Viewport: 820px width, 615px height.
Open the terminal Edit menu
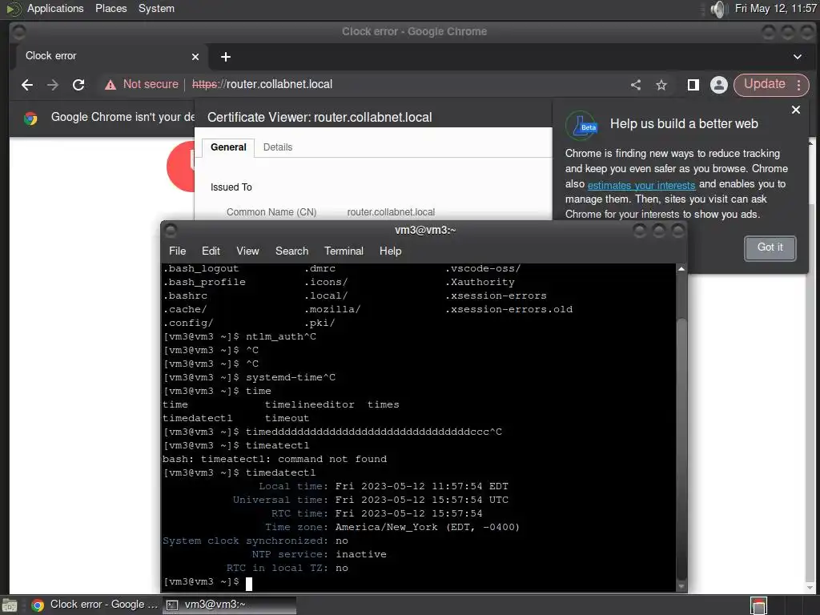coord(211,251)
